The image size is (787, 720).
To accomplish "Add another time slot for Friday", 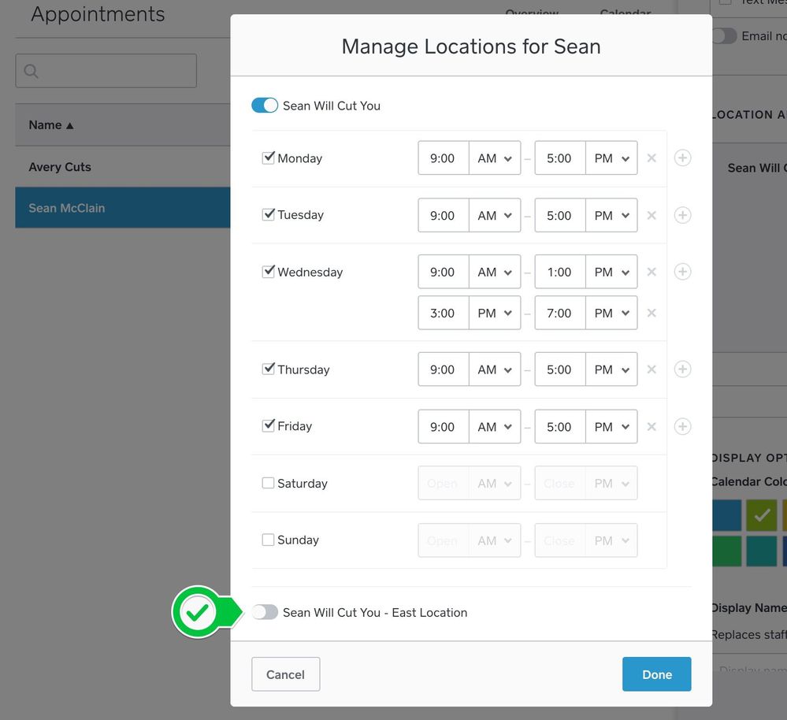I will pos(682,426).
